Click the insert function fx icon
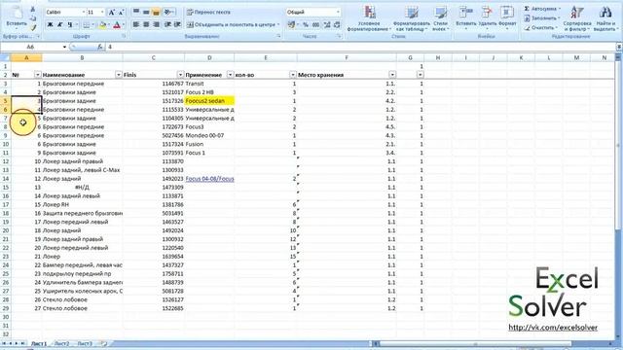Screen dimensions: 623x350 [99, 47]
